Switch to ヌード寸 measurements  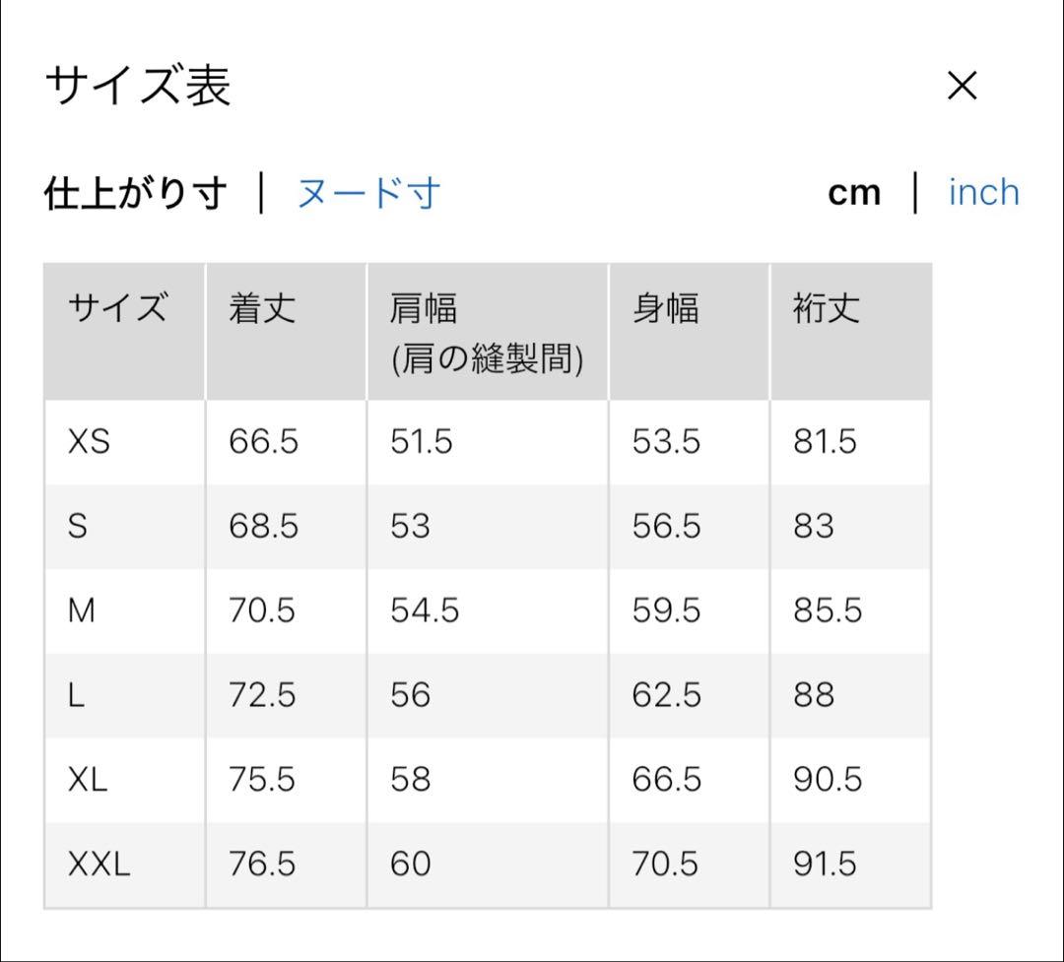click(x=366, y=191)
